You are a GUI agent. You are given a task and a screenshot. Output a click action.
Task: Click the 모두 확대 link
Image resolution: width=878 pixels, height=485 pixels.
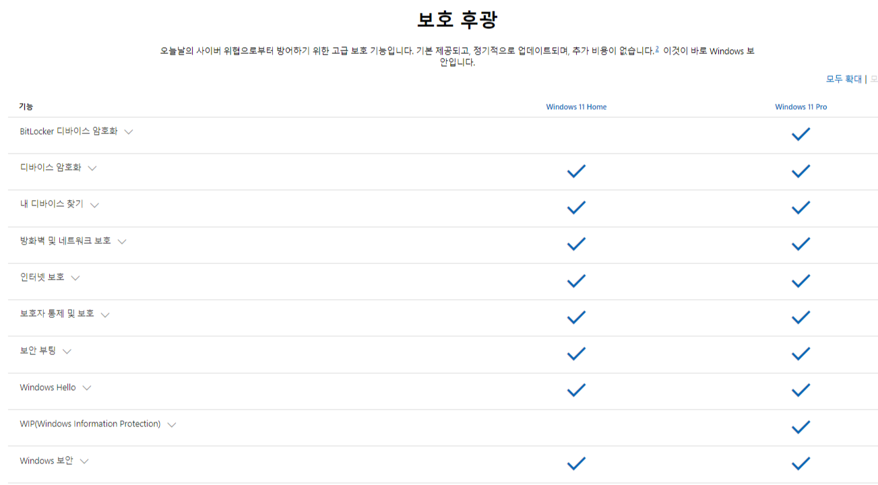point(844,79)
